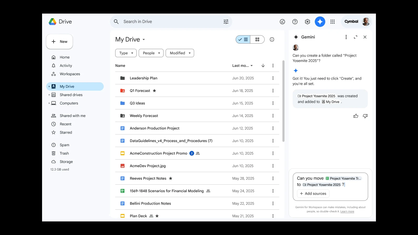
Task: Expand the Gemini panel to full size
Action: pyautogui.click(x=356, y=37)
